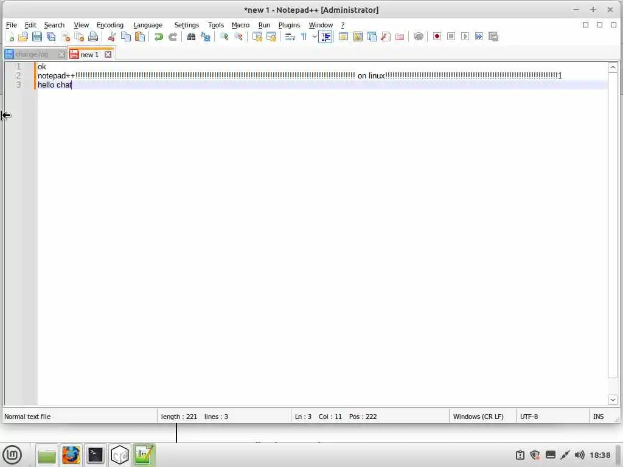Close the change.log tab with its X

pyautogui.click(x=61, y=54)
